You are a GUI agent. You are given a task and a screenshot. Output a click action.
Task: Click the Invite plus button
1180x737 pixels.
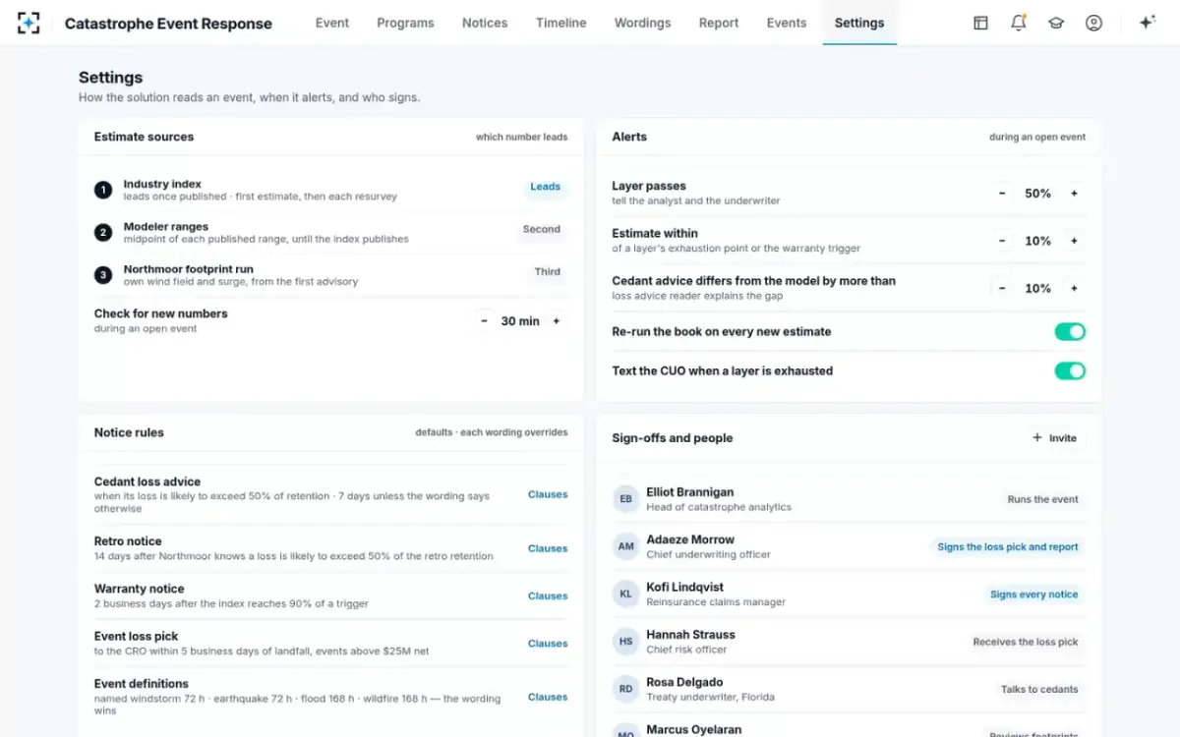(x=1054, y=438)
